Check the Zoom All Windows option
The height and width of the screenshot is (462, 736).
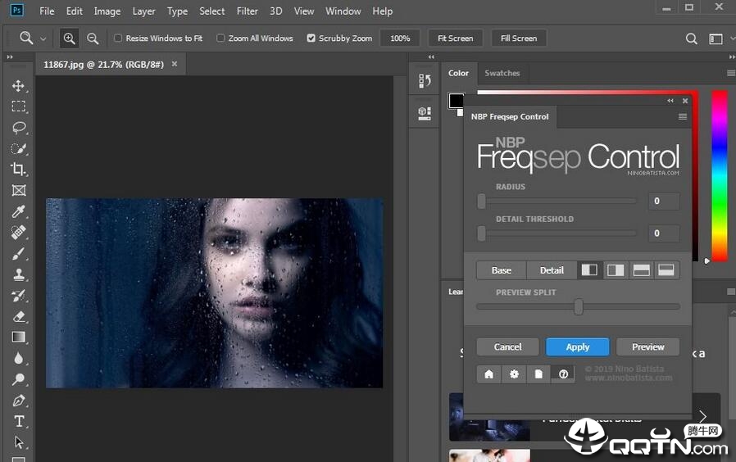(x=220, y=38)
